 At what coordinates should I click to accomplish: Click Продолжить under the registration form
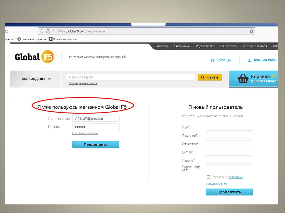point(229,192)
